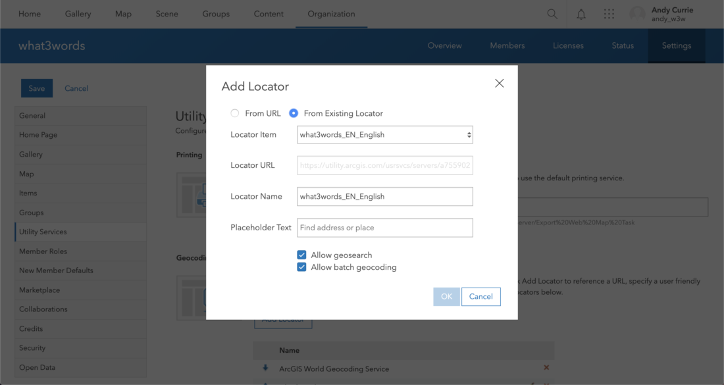Open Member Roles in sidebar

pos(81,251)
